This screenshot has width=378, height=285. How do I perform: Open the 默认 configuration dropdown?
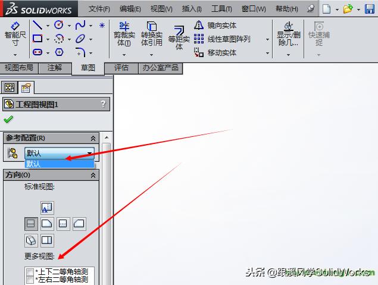click(x=60, y=154)
